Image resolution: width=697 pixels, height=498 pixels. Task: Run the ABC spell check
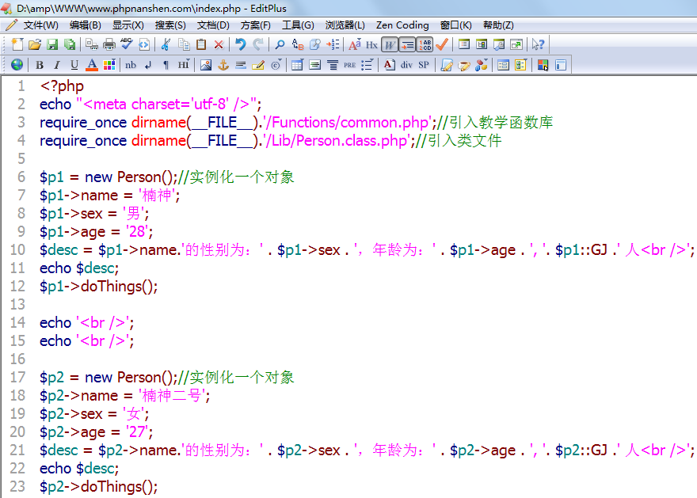click(126, 44)
